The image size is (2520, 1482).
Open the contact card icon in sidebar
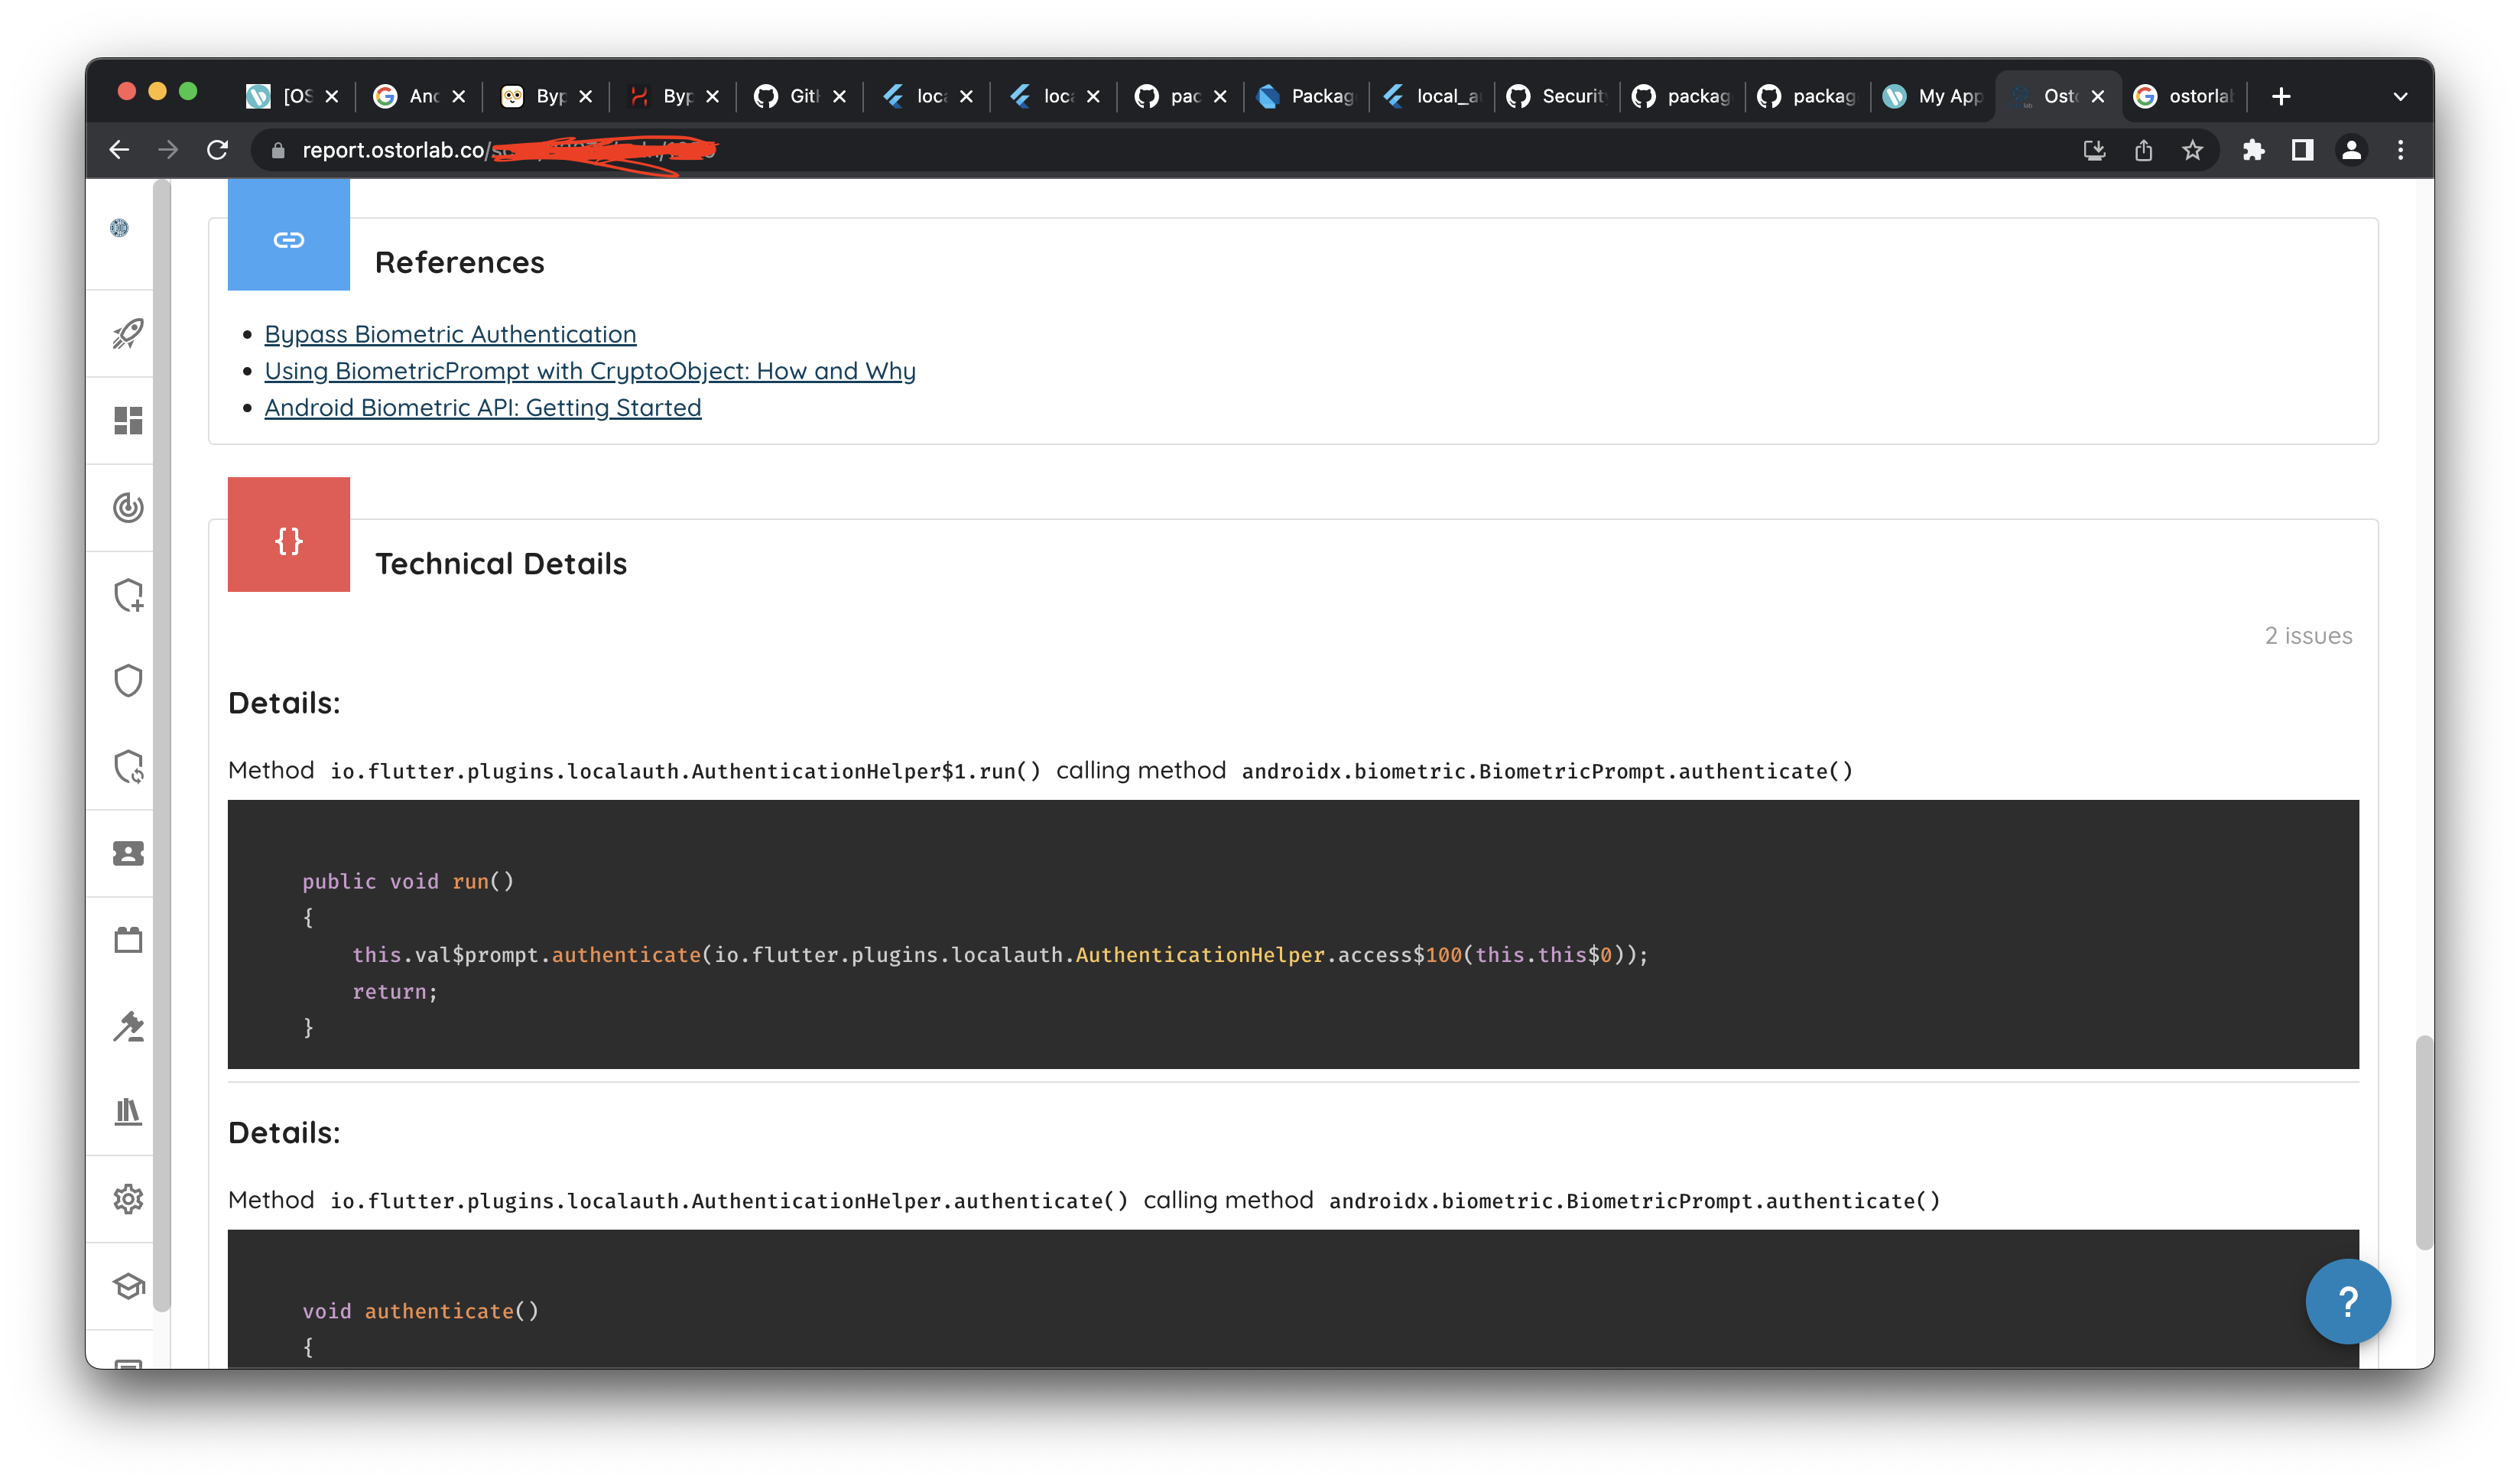click(128, 853)
